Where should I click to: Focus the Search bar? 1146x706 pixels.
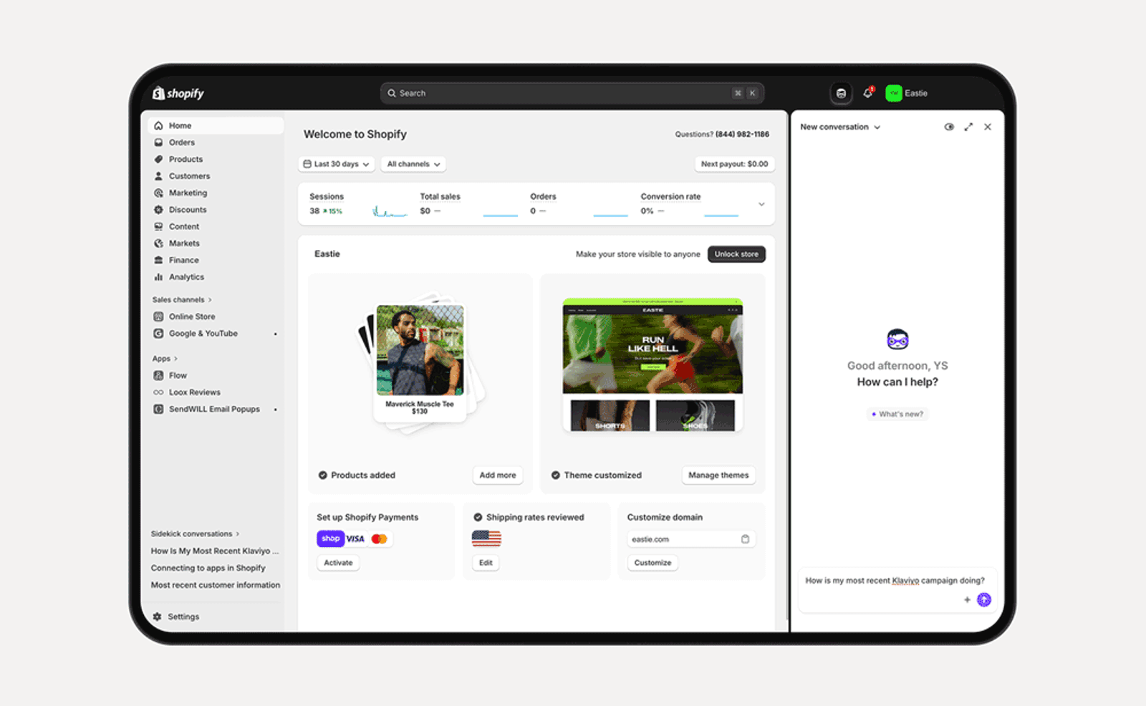point(572,93)
